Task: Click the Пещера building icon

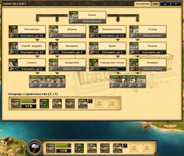Action: [x=134, y=63]
